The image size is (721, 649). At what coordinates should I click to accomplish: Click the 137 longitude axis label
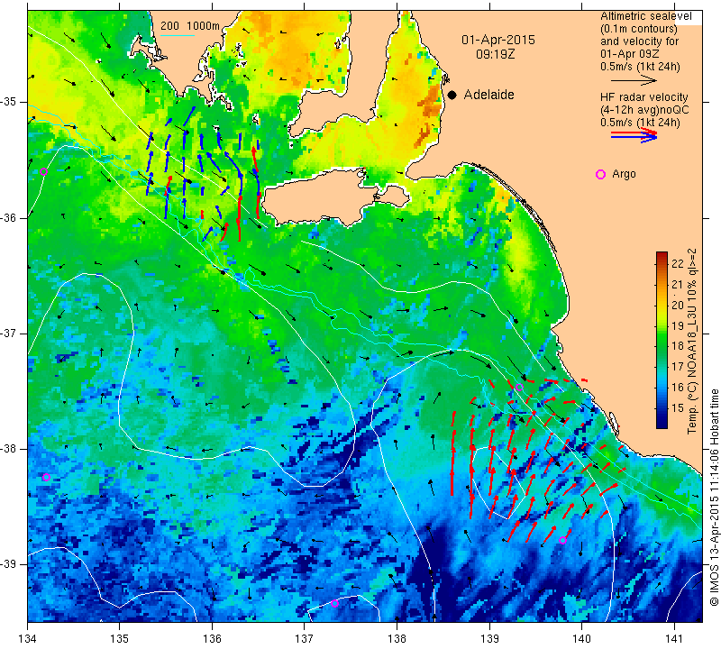click(x=305, y=639)
